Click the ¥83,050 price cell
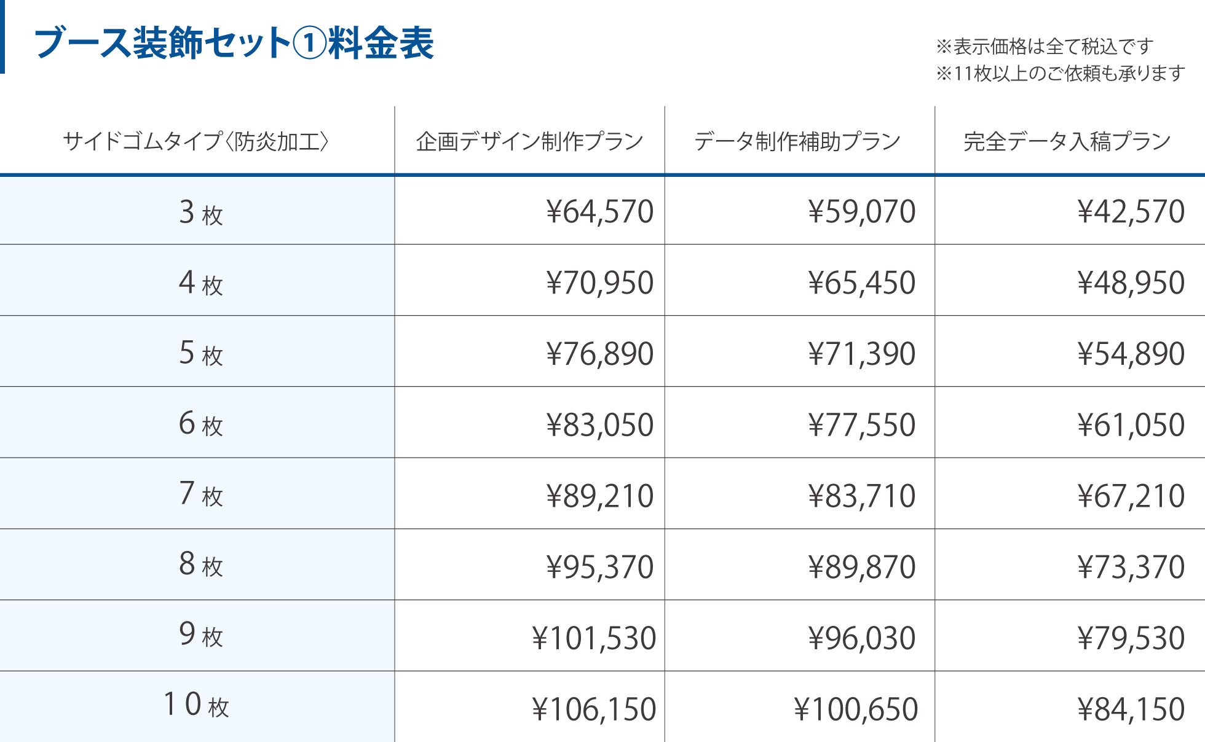Viewport: 1205px width, 742px height. [x=599, y=425]
